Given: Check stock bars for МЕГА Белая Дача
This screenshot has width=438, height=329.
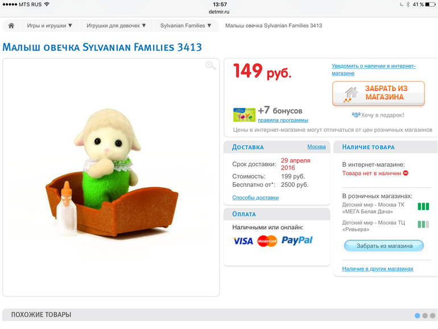Looking at the screenshot, I should click(423, 207).
